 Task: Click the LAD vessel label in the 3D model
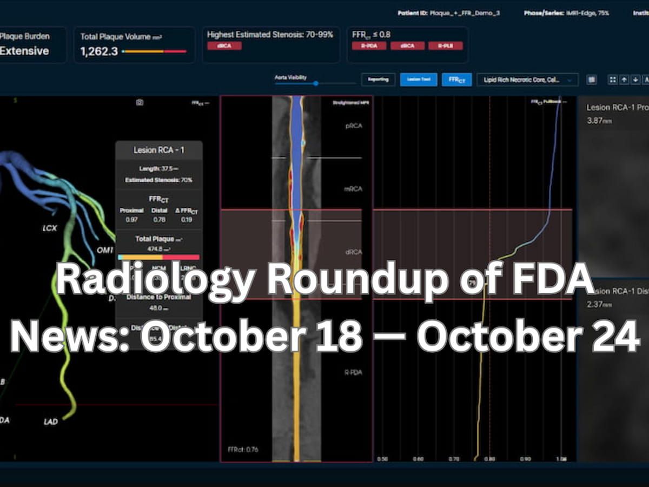(50, 422)
